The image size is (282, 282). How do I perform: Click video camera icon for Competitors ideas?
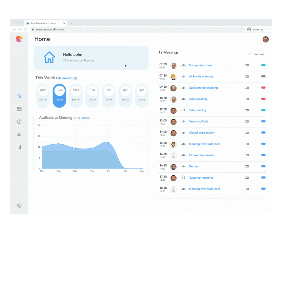[x=247, y=65]
